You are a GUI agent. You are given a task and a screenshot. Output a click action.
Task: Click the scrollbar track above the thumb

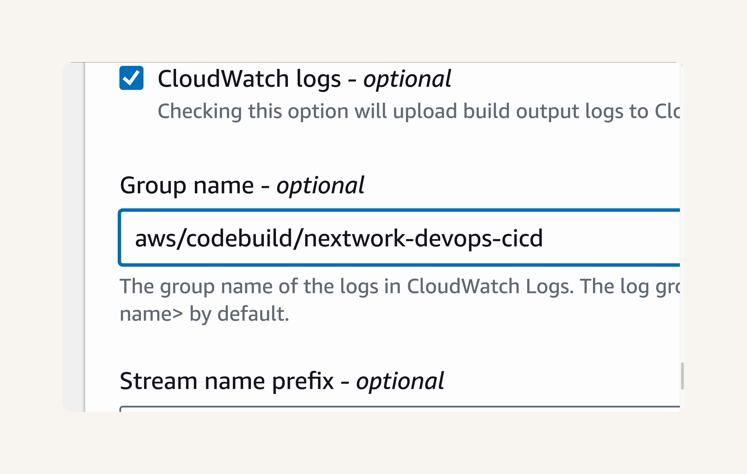coord(682,214)
